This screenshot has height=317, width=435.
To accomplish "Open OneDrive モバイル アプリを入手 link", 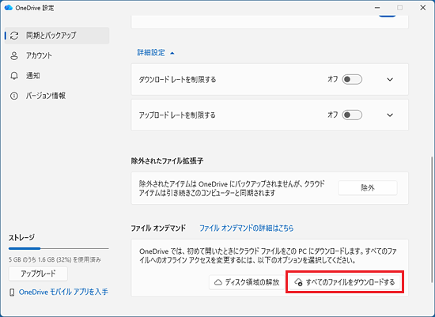I will [x=63, y=292].
